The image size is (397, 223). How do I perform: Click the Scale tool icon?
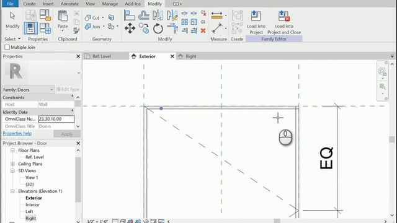coord(194,22)
